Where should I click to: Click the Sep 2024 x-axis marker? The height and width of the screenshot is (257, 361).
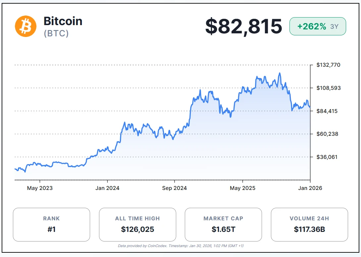click(x=175, y=188)
